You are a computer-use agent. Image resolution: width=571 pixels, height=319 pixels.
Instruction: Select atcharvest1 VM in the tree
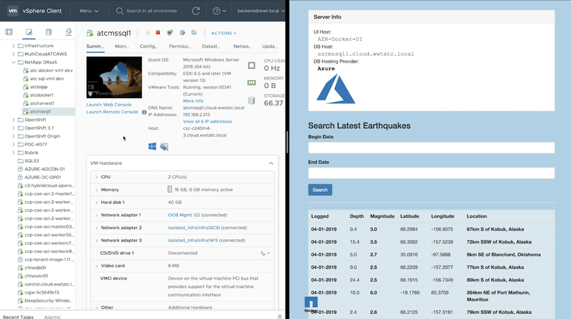click(42, 103)
